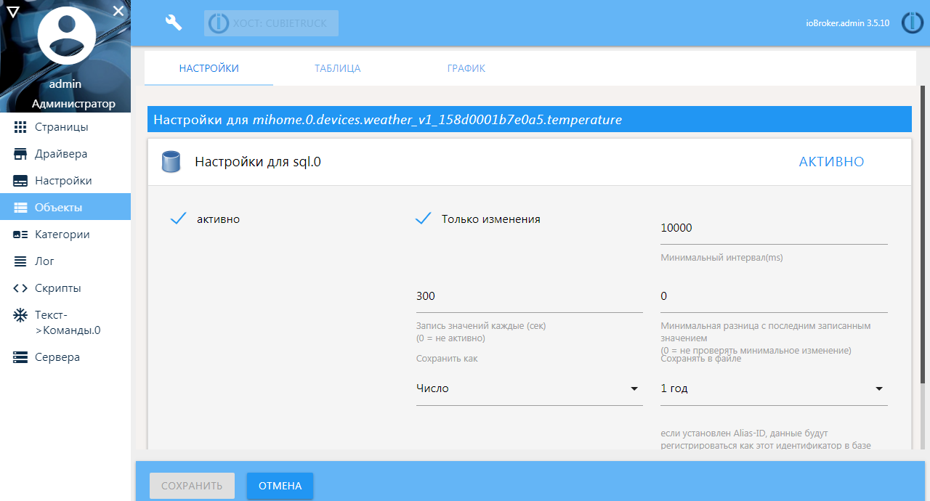Open the ГРАФИК tab
The width and height of the screenshot is (930, 501).
(465, 68)
